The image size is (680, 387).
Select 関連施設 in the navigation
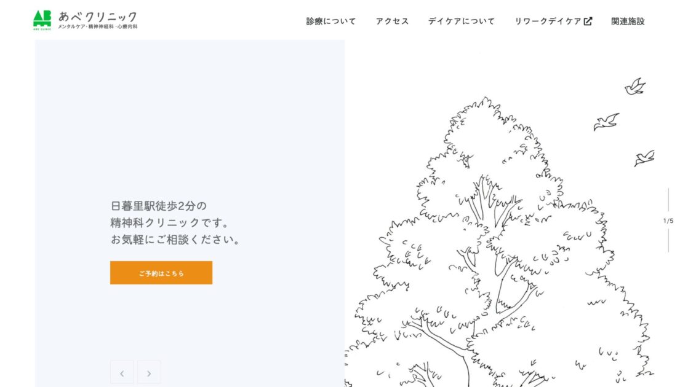tap(628, 21)
